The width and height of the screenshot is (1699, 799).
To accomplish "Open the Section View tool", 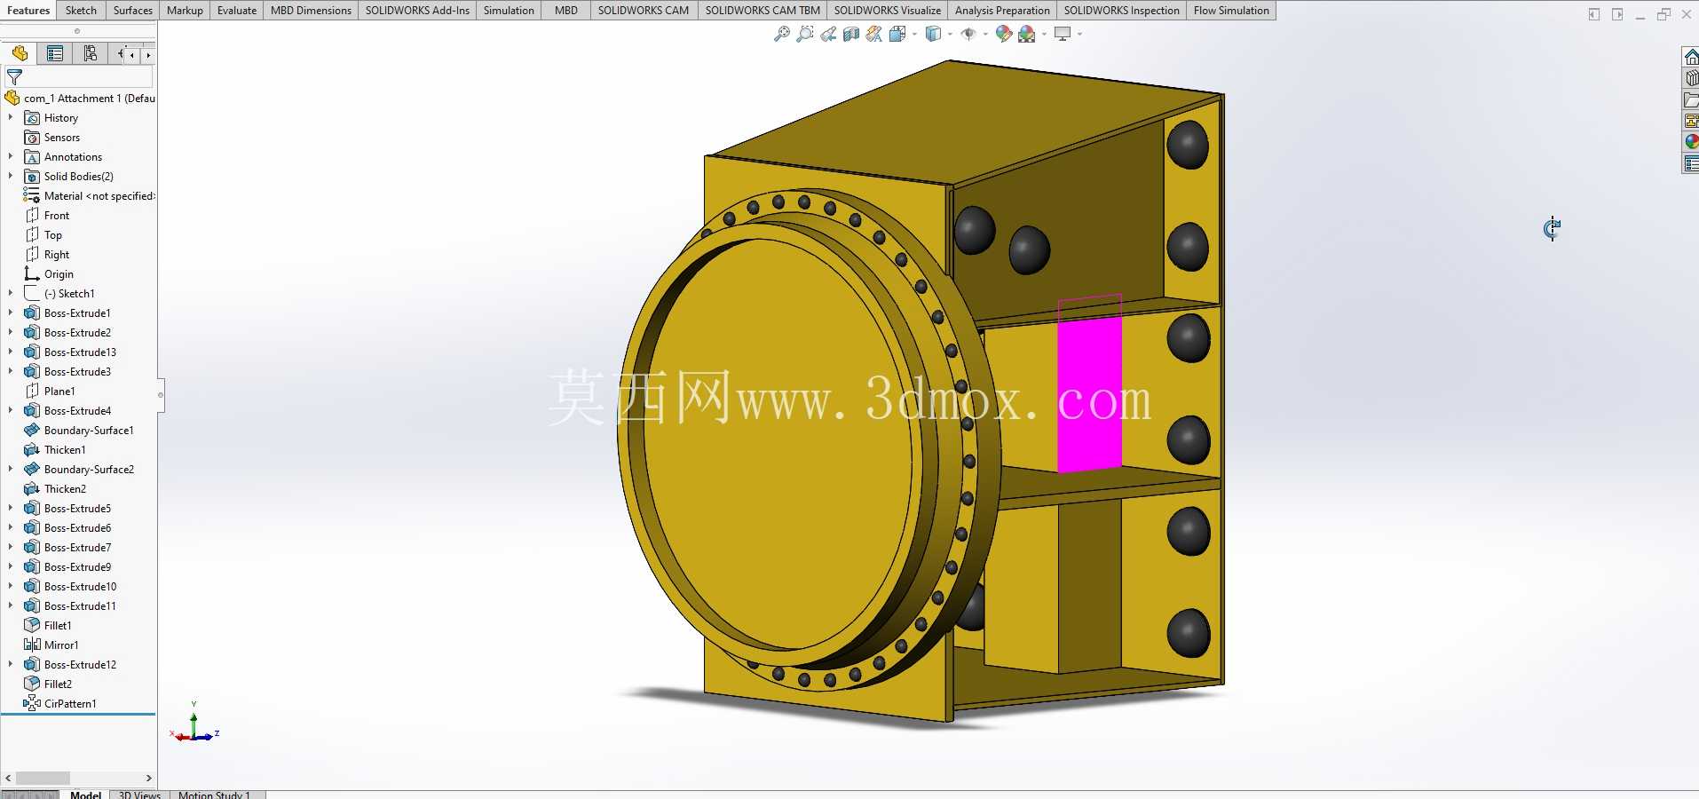I will pyautogui.click(x=851, y=34).
